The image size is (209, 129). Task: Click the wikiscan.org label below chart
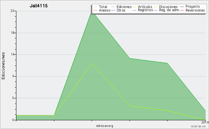coord(104,126)
